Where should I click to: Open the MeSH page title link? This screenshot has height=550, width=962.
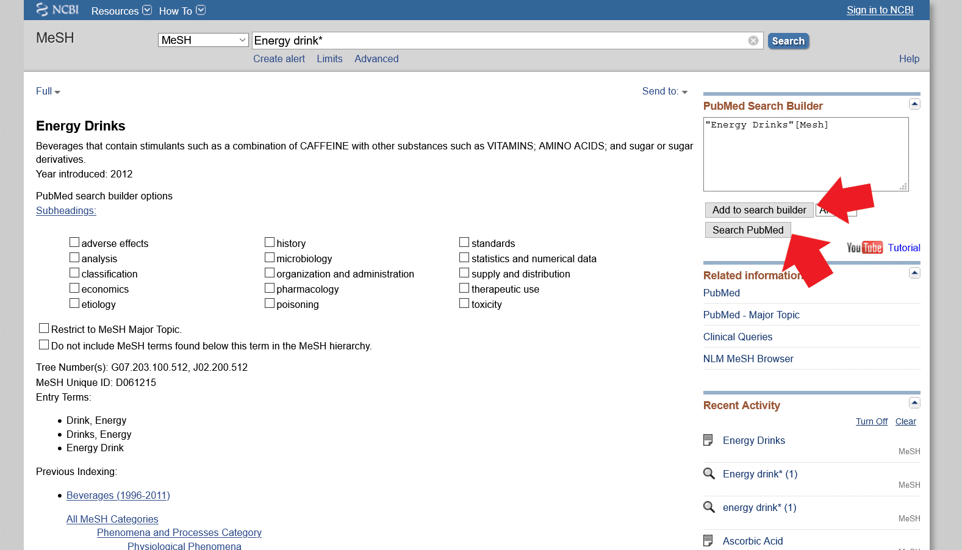[x=55, y=38]
